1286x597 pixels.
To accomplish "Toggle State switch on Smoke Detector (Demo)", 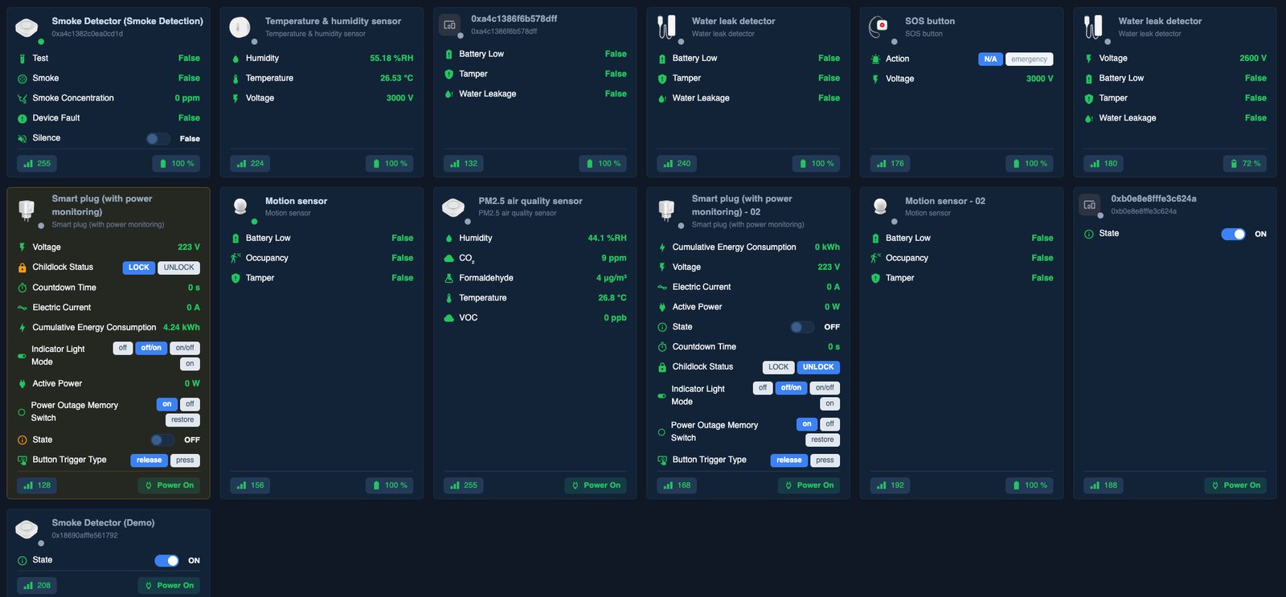I will 166,561.
